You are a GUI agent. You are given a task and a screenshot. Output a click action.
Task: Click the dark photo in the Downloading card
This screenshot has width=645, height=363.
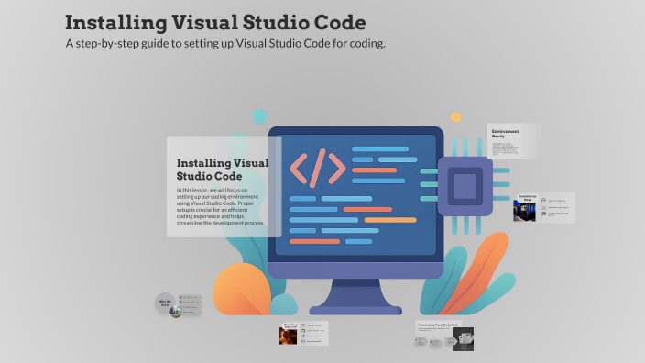[464, 339]
